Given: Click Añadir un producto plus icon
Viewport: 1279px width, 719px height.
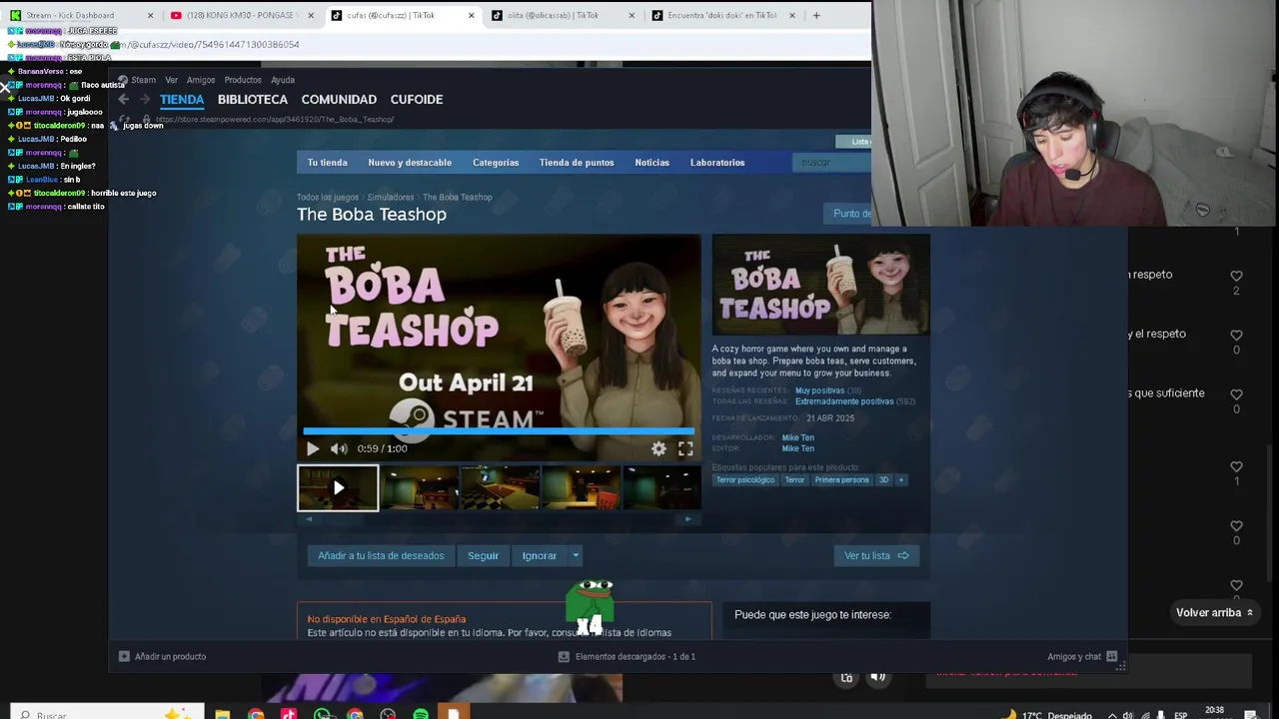Looking at the screenshot, I should point(124,656).
